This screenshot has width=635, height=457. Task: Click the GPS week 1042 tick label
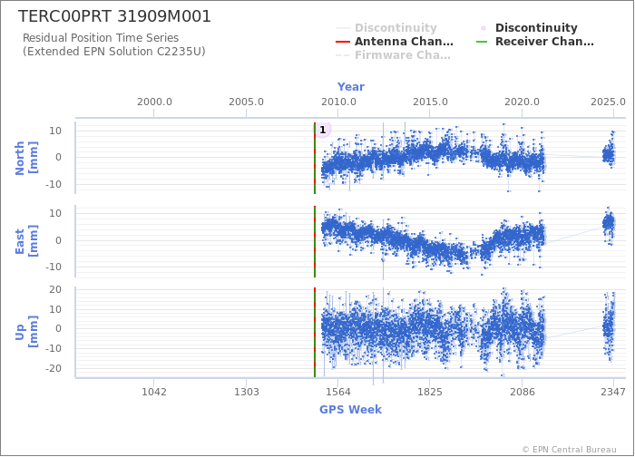pyautogui.click(x=154, y=392)
